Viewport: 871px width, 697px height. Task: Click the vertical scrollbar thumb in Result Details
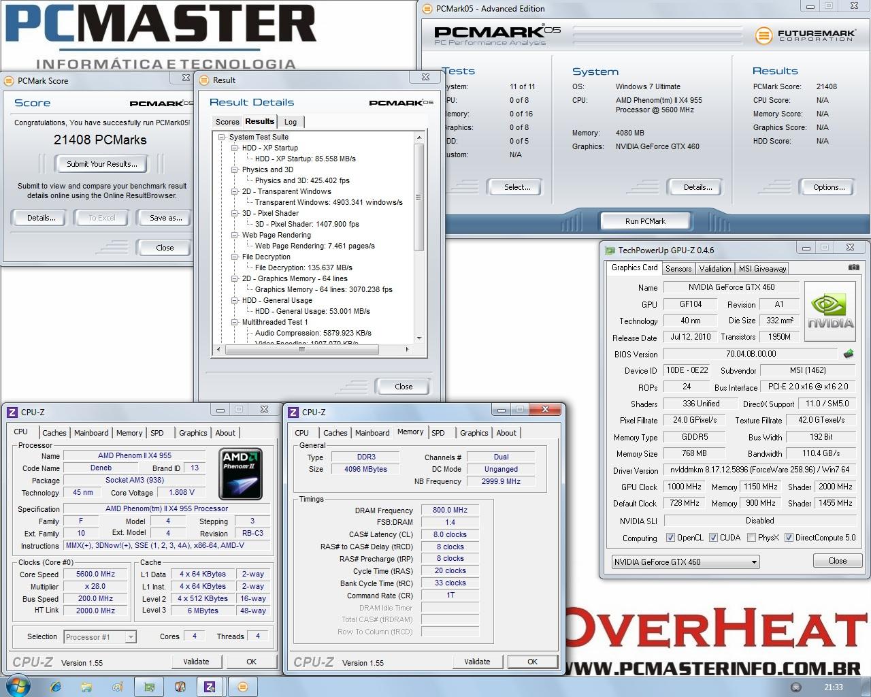(418, 198)
